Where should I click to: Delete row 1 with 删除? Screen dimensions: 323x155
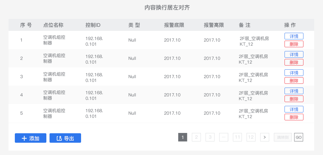pos(294,44)
